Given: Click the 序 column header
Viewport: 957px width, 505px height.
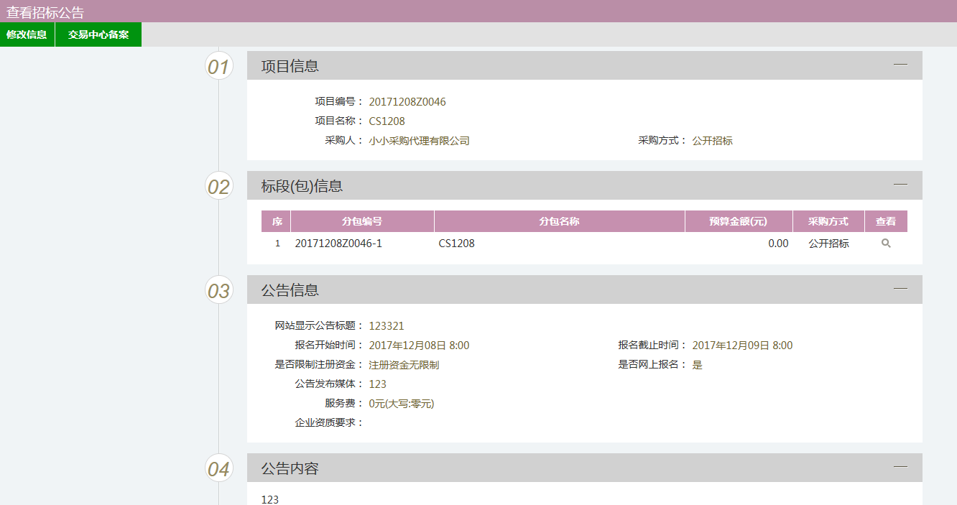Looking at the screenshot, I should pyautogui.click(x=277, y=221).
